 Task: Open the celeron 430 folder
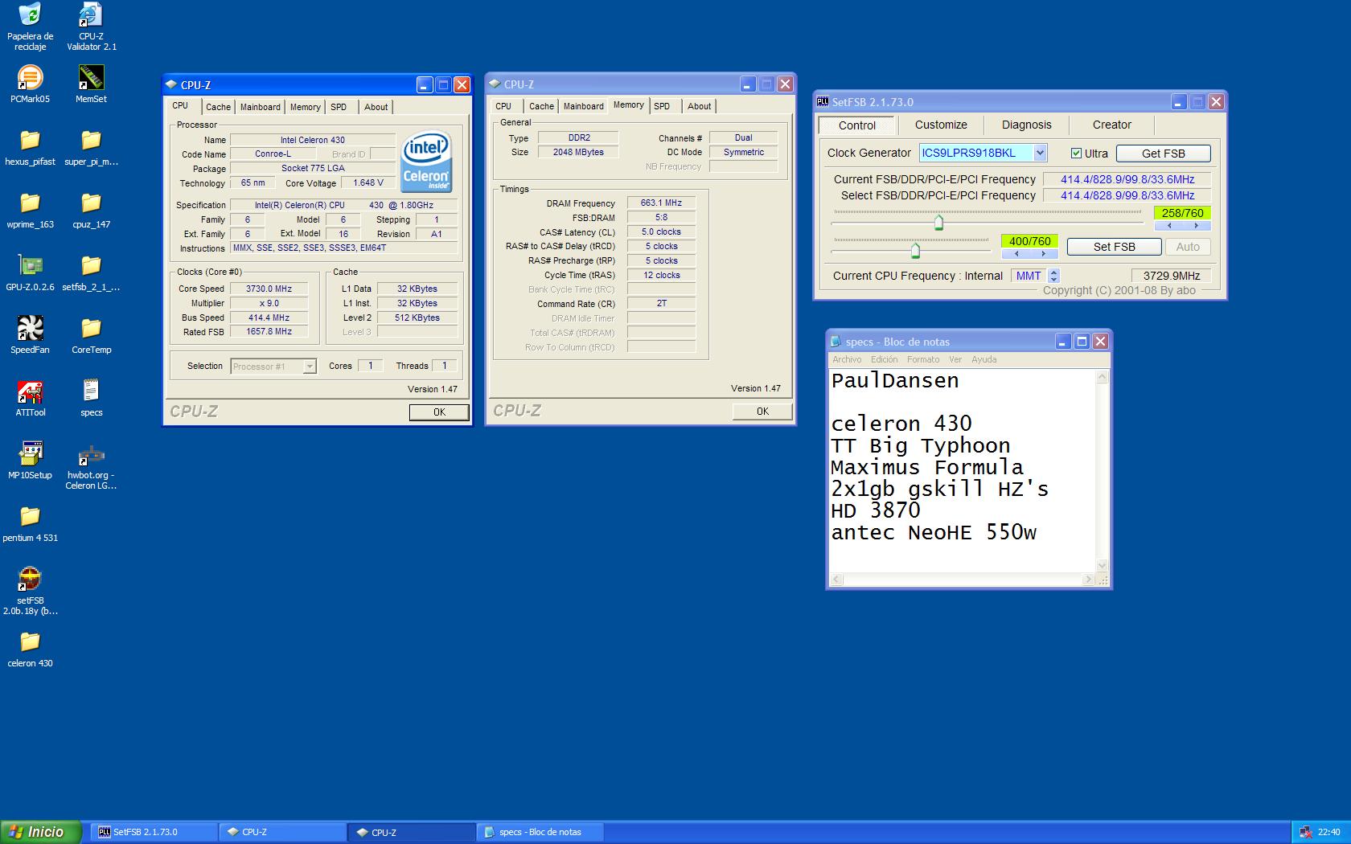click(30, 649)
